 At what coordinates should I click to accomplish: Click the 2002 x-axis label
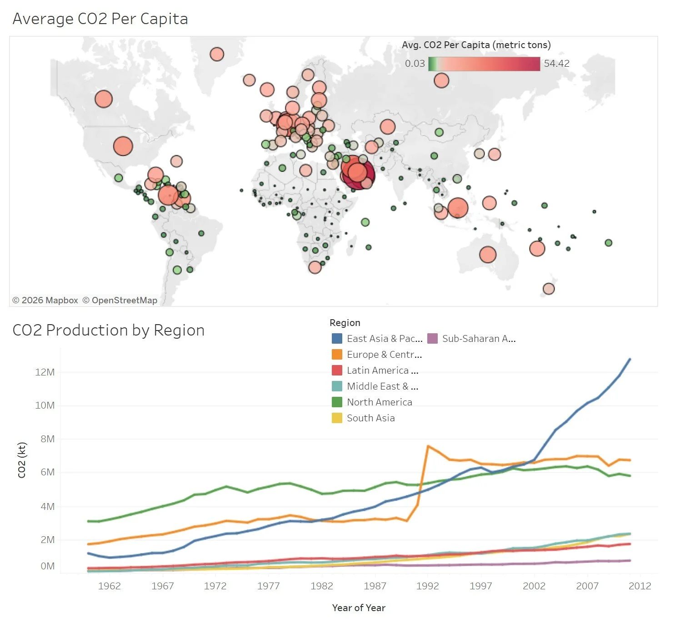534,586
